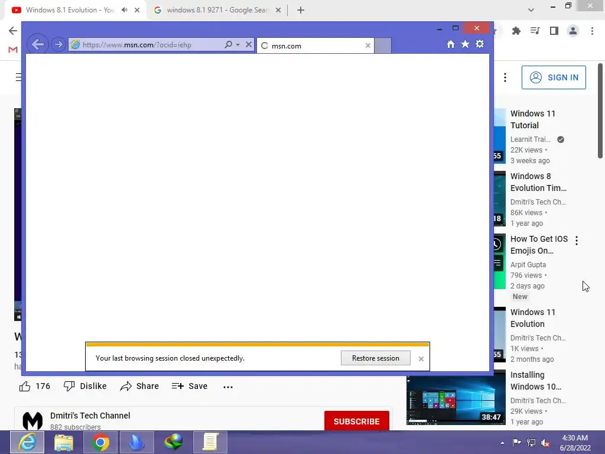Screen dimensions: 605x454
Task: Open Windows 11 Evolution video
Action: pyautogui.click(x=532, y=318)
